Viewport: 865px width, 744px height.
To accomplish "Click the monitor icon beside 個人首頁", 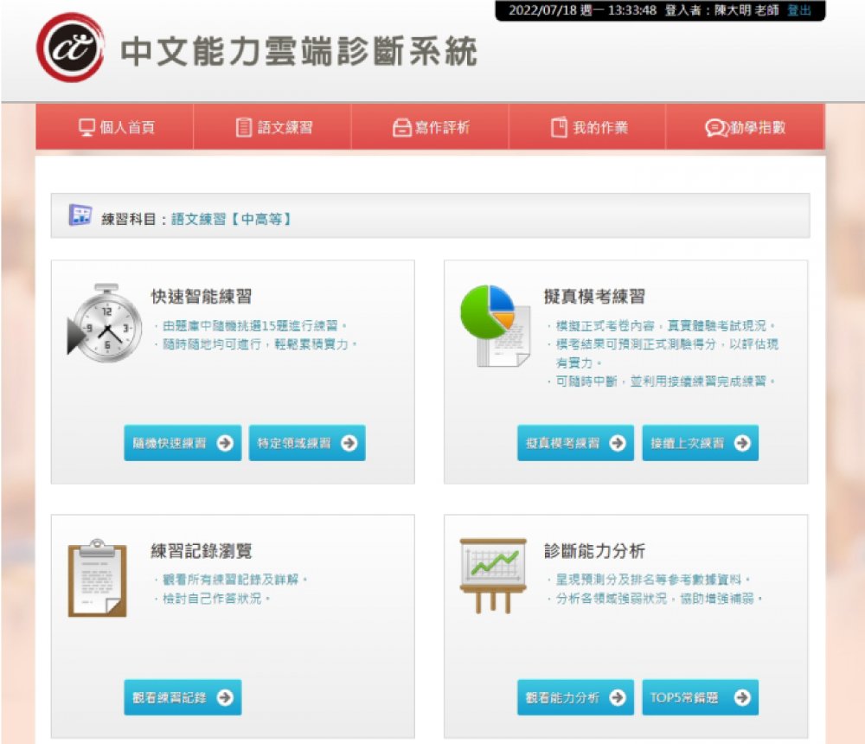I will (x=86, y=128).
